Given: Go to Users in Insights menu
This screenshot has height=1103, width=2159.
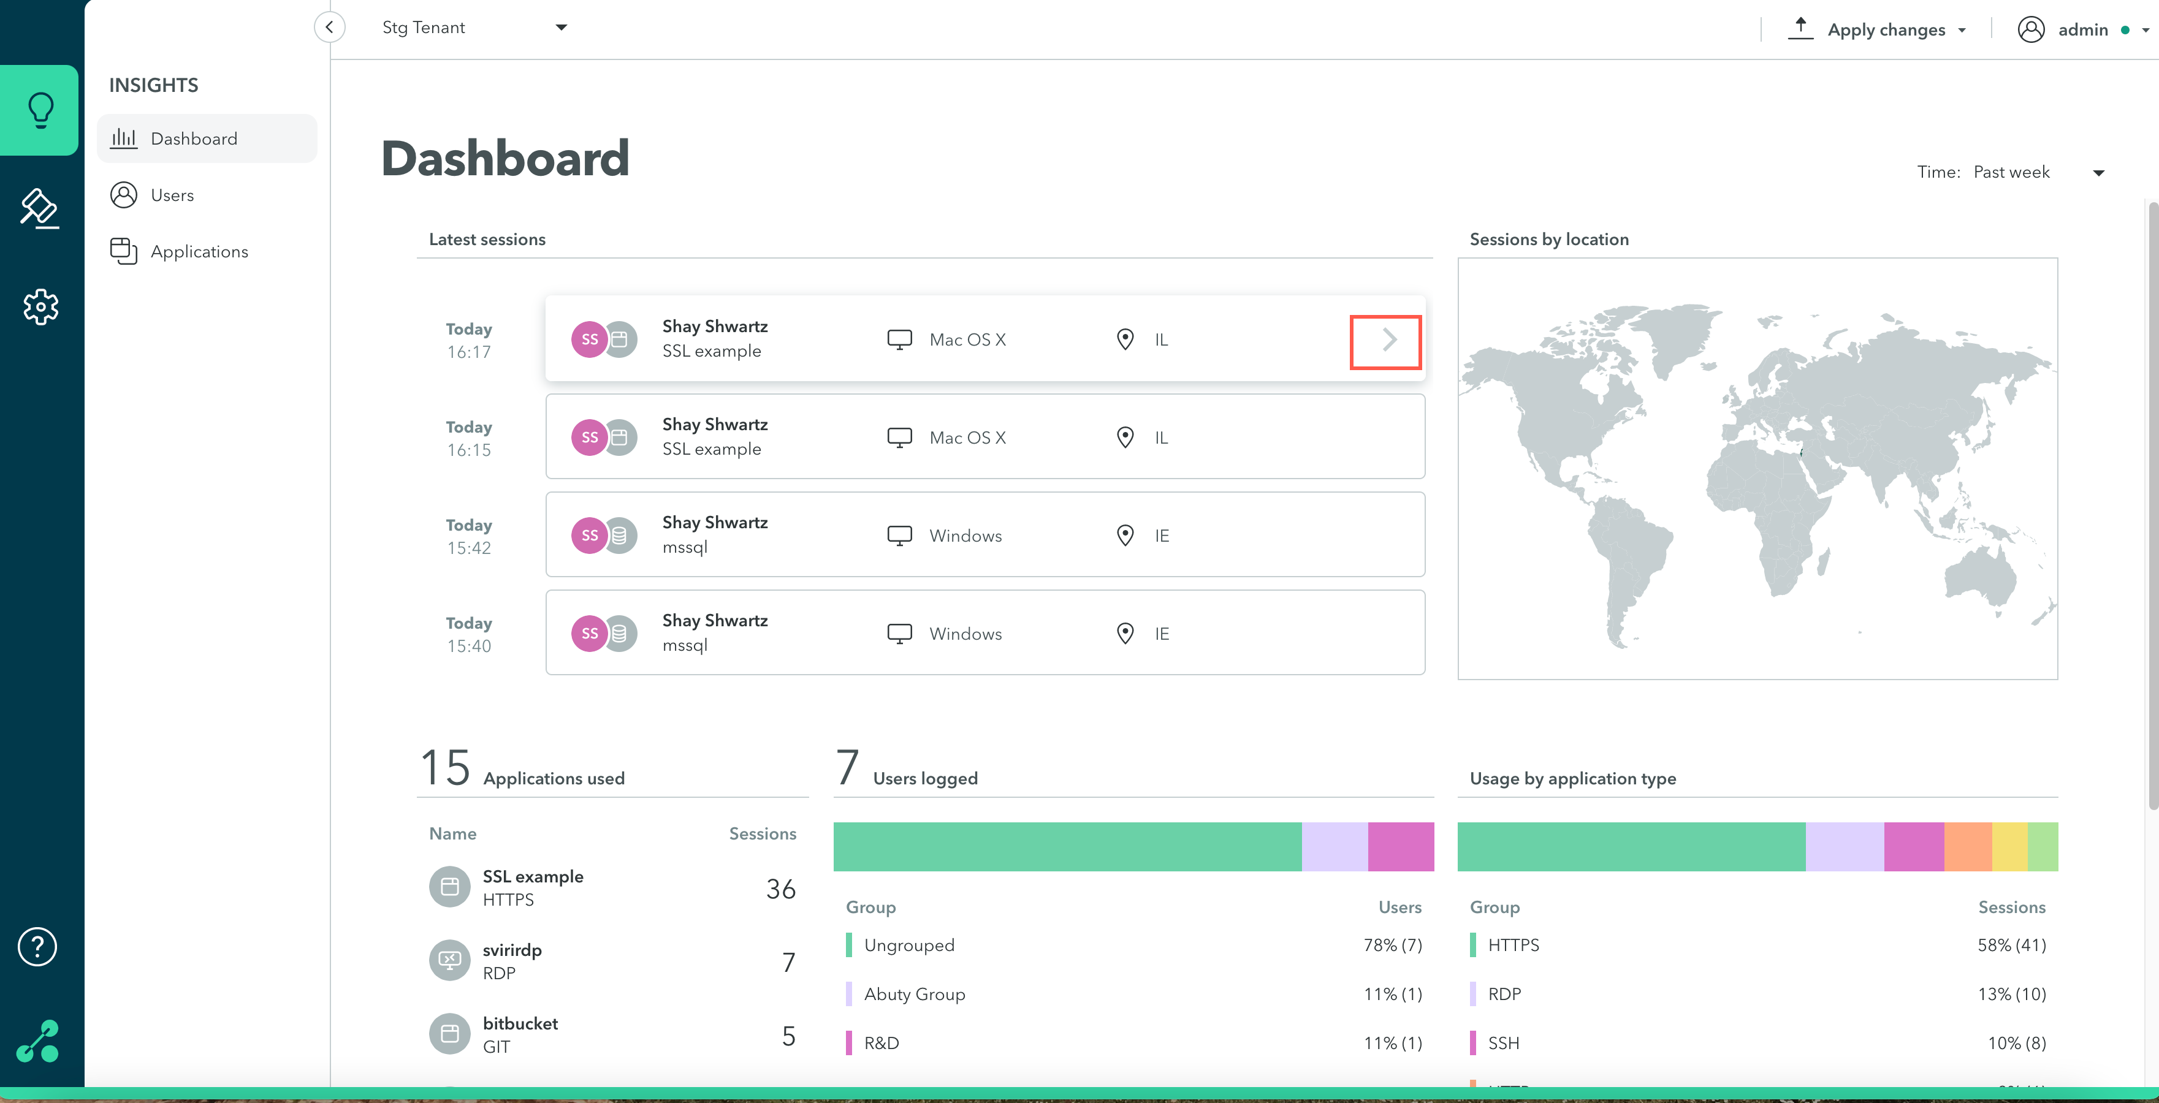Looking at the screenshot, I should tap(172, 195).
